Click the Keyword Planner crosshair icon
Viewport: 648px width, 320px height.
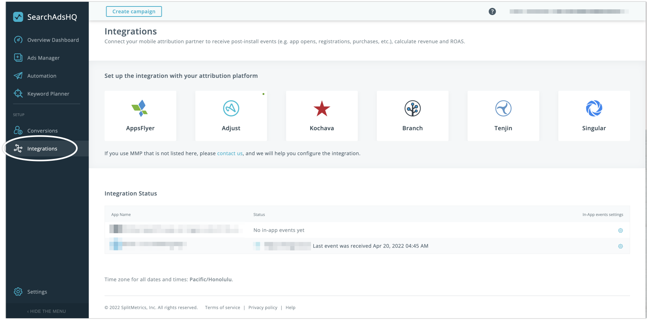[x=18, y=94]
